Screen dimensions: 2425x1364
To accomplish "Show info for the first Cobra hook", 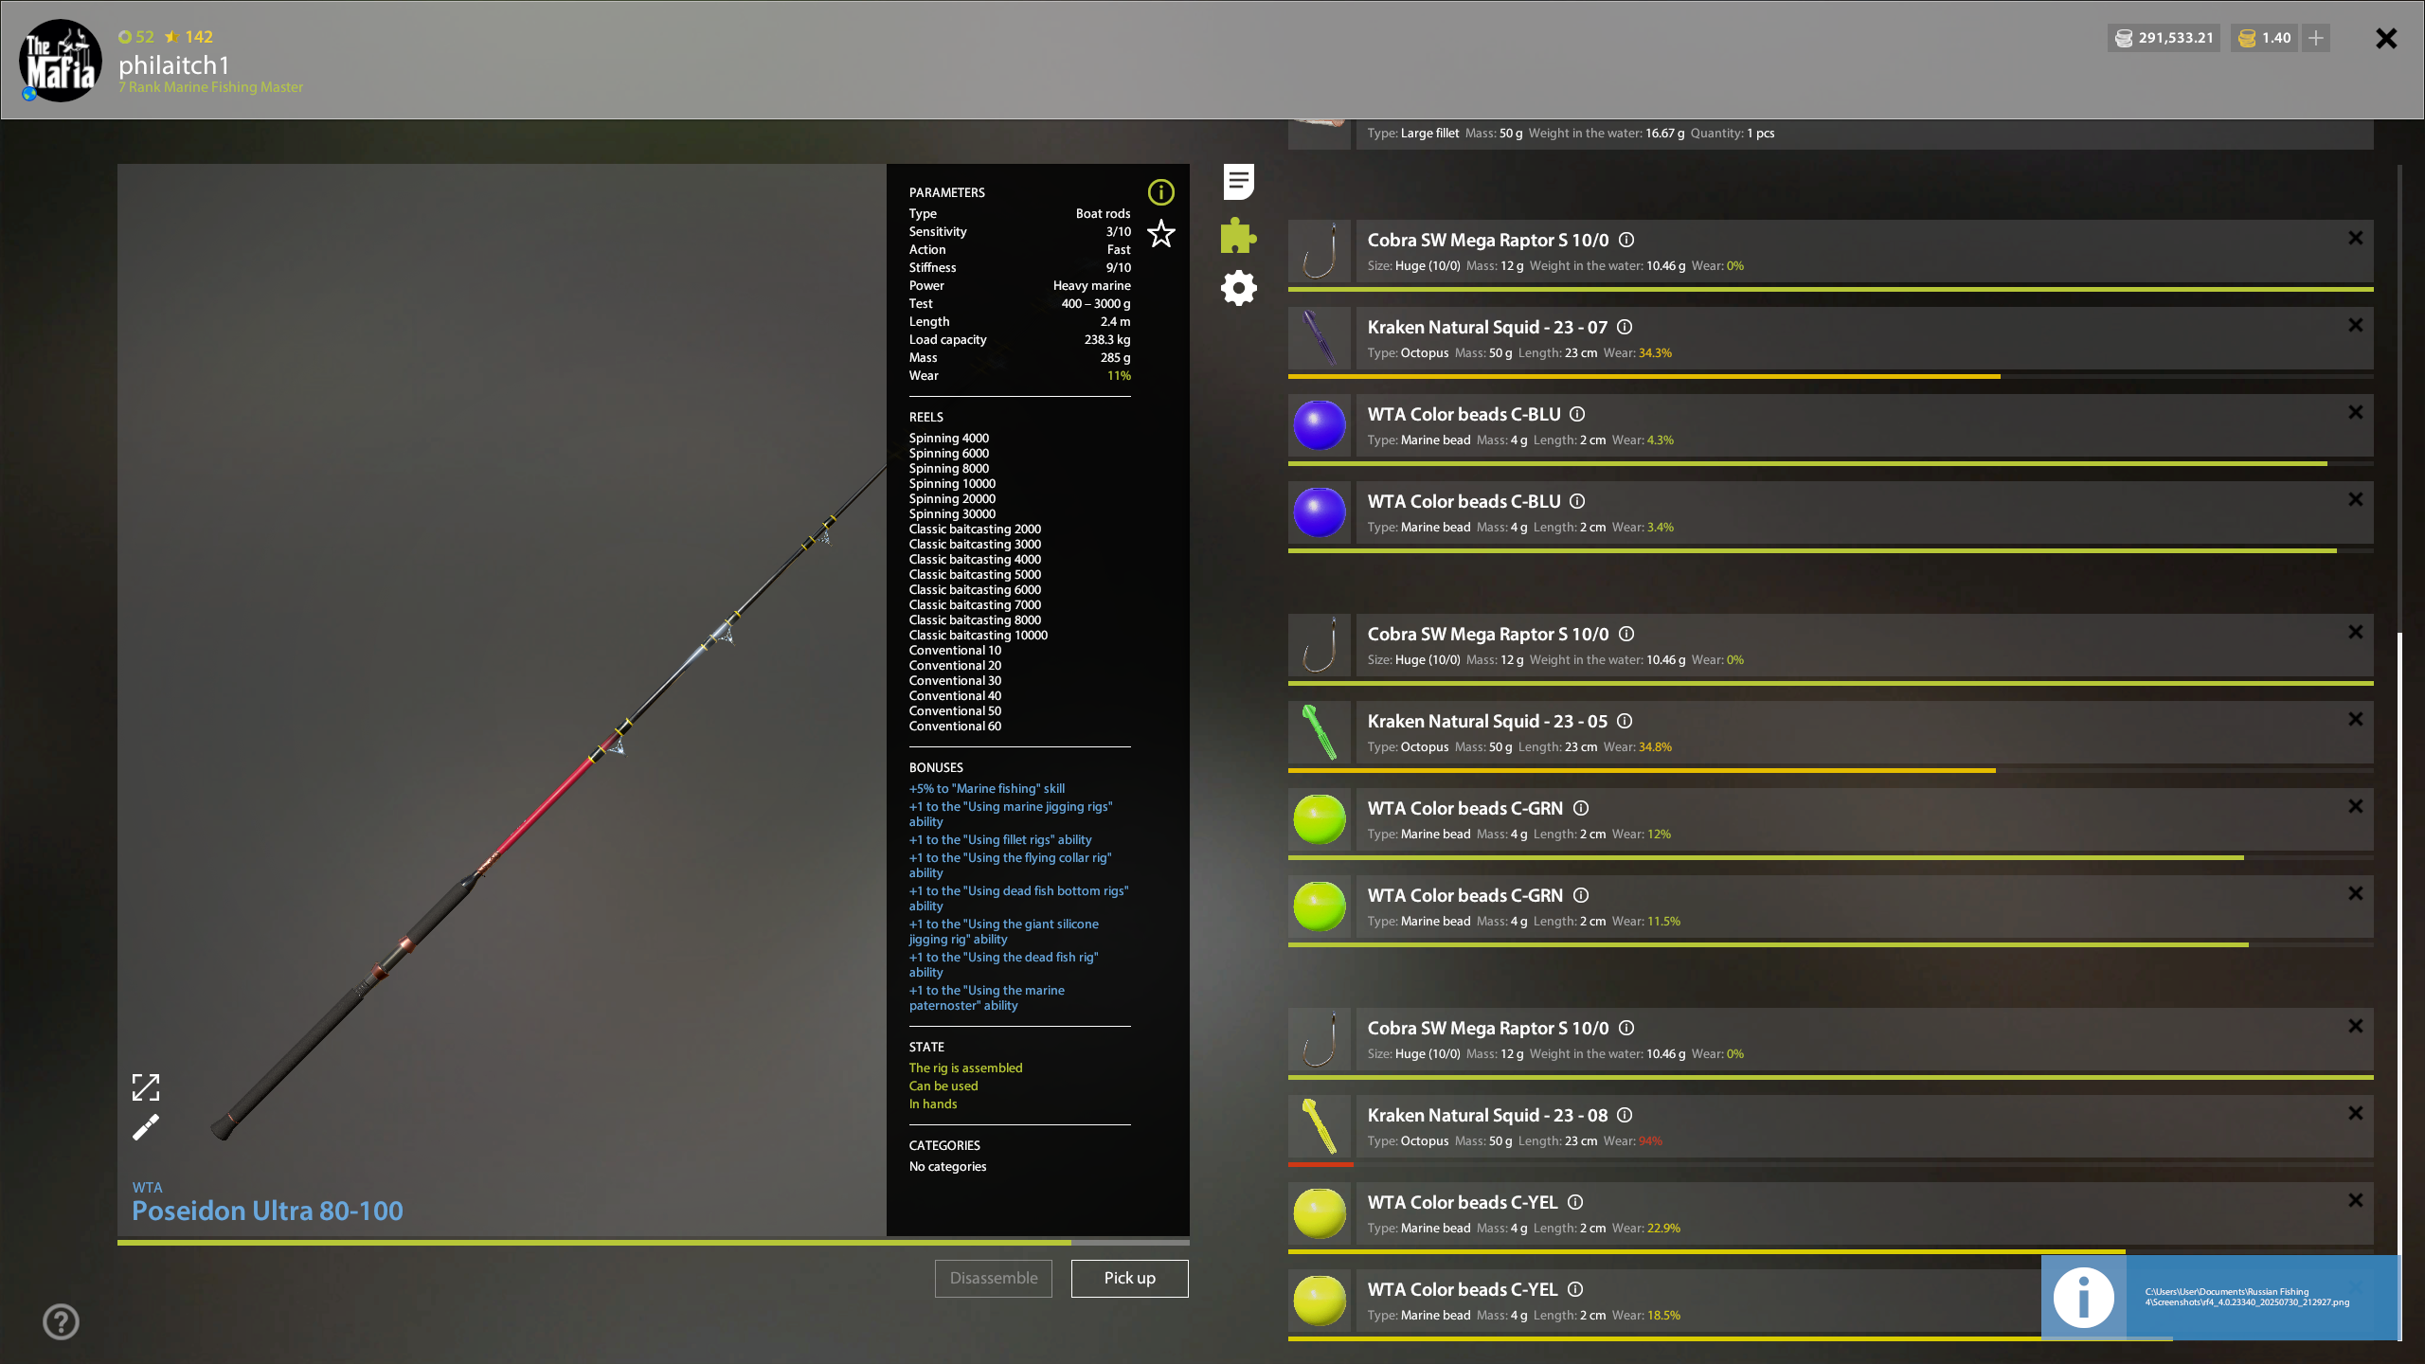I will [1626, 240].
